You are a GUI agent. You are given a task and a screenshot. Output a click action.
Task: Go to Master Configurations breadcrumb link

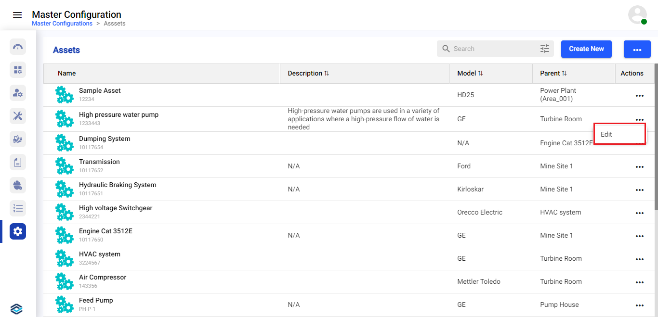coord(62,24)
